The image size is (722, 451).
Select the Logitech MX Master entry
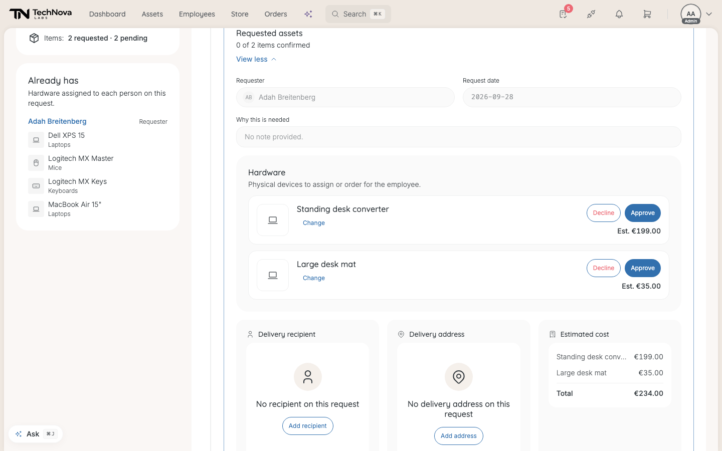(98, 163)
